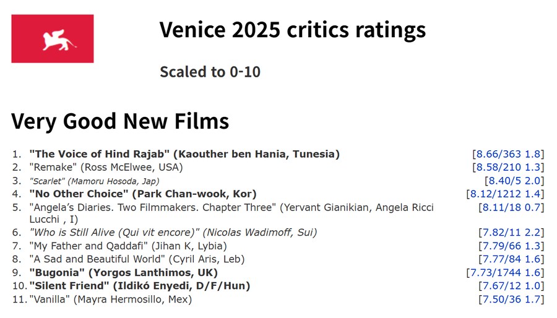Click the 7.73/1744 rating for Bugonia

pos(505,273)
